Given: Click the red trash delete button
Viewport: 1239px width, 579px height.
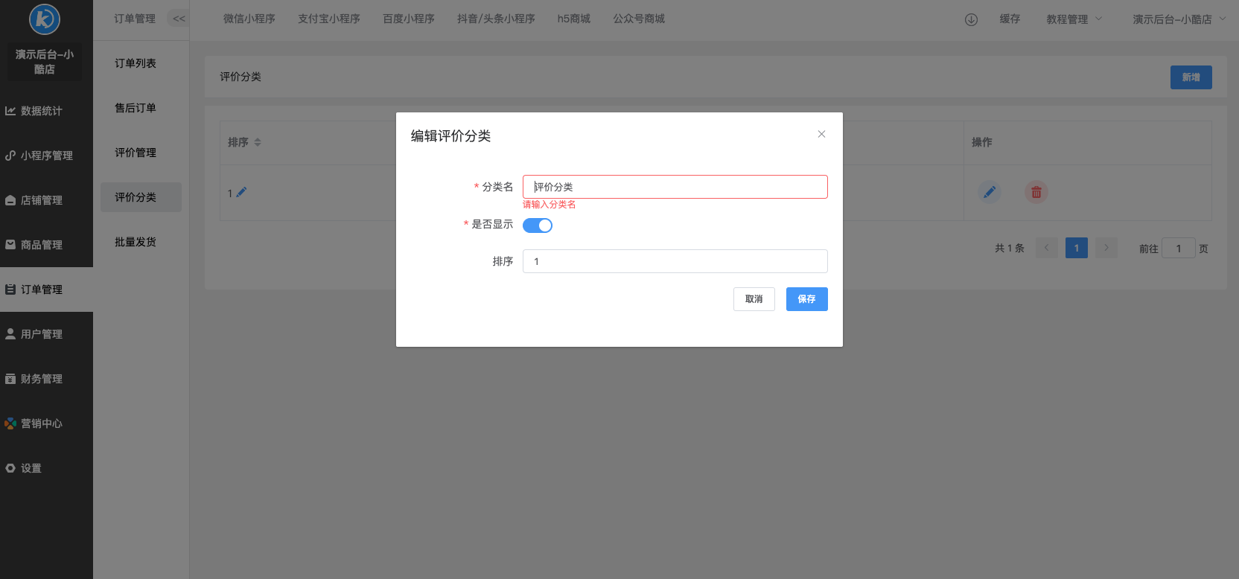Looking at the screenshot, I should click(1036, 192).
